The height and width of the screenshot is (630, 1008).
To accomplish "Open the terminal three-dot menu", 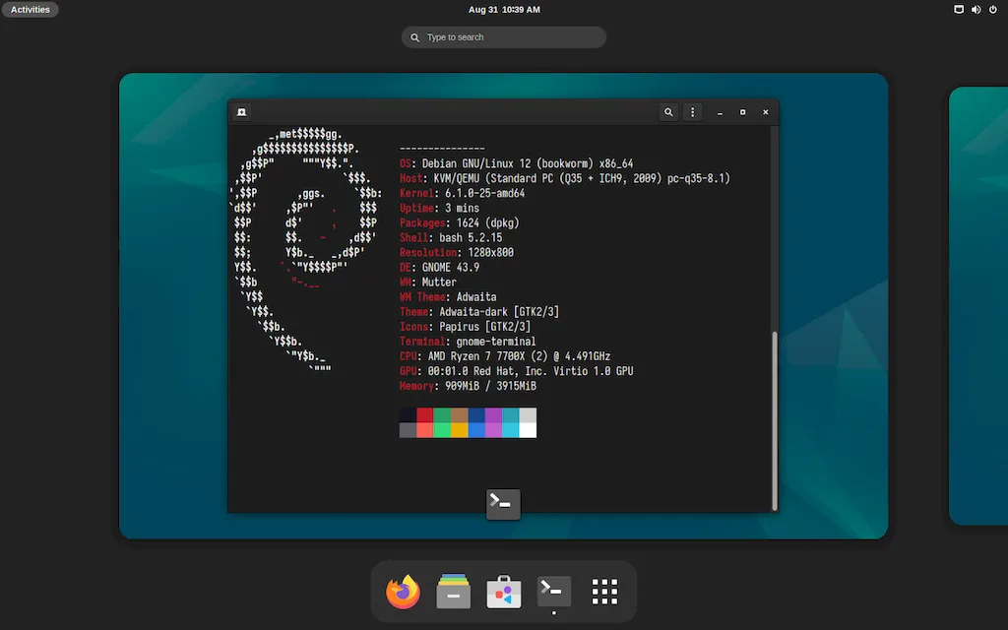I will pos(692,112).
